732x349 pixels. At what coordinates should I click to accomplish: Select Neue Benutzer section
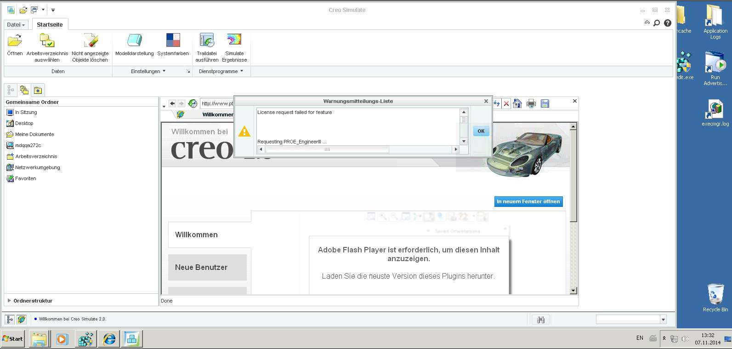point(207,267)
